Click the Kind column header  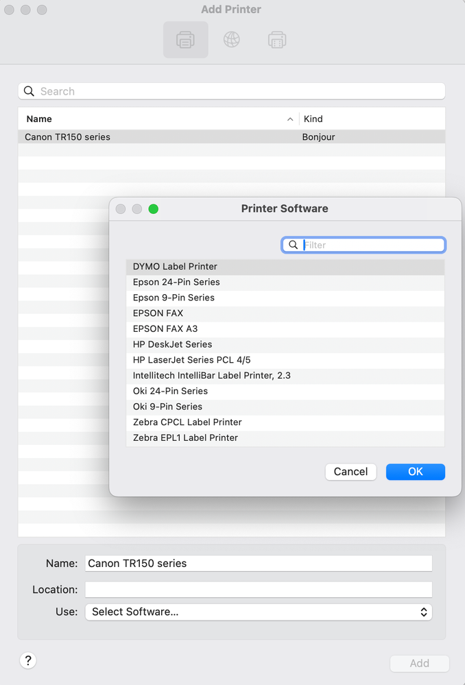pos(372,119)
